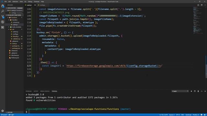Collapse the functions folder in explorer
The image size is (207, 116).
(x=14, y=17)
